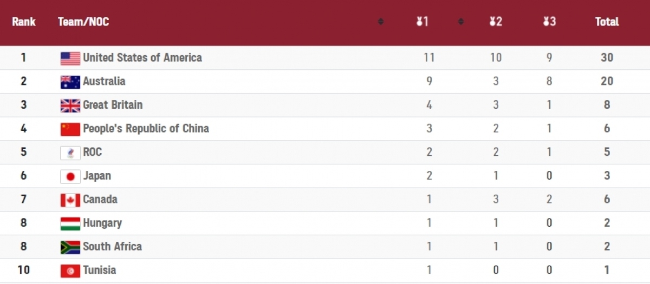650x284 pixels.
Task: Click the Rank column header
Action: click(x=24, y=22)
